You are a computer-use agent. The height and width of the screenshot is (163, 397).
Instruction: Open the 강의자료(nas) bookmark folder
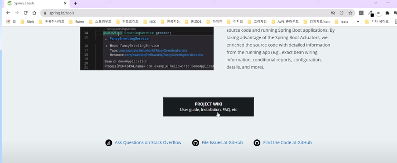pyautogui.click(x=317, y=22)
